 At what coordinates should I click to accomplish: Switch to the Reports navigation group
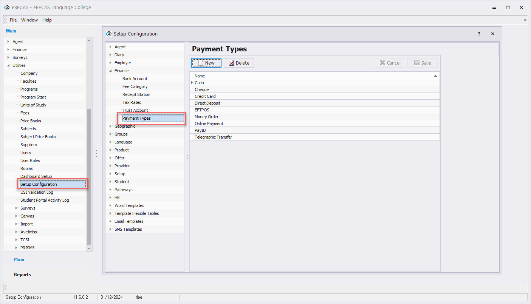(x=23, y=275)
